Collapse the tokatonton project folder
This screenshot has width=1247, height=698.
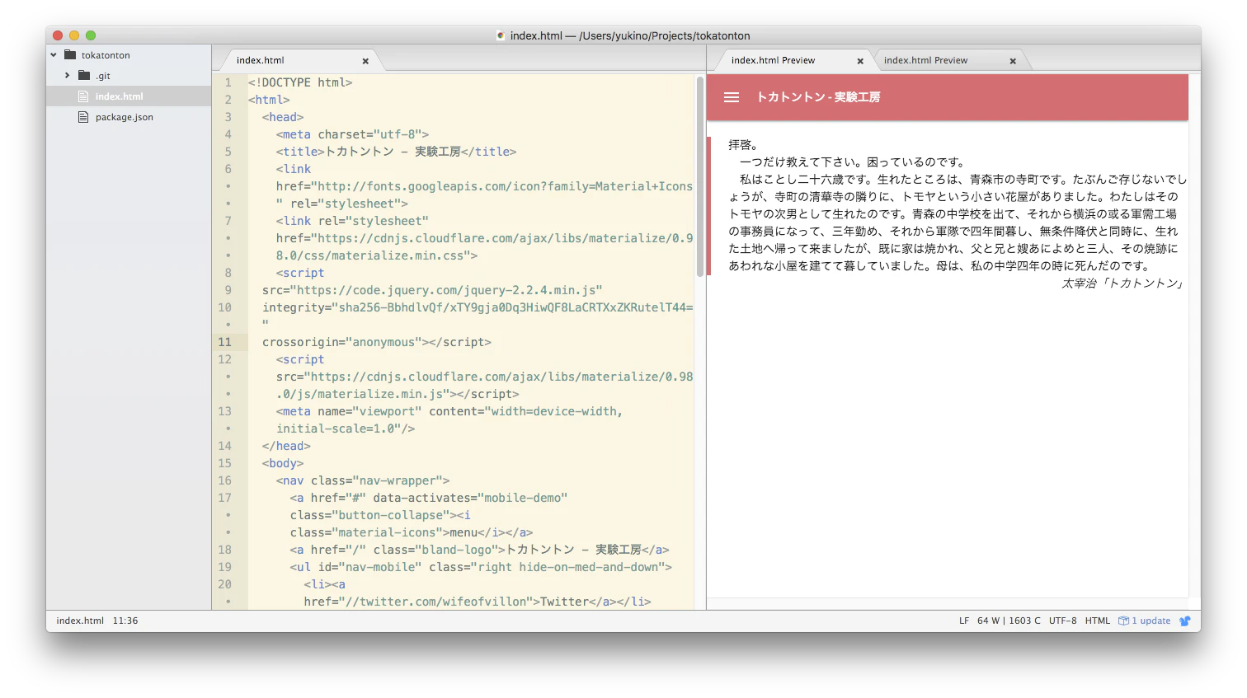coord(54,55)
